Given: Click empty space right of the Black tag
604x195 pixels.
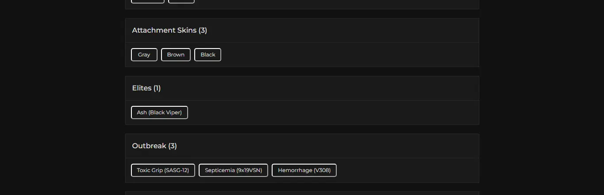Looking at the screenshot, I should tap(345, 55).
